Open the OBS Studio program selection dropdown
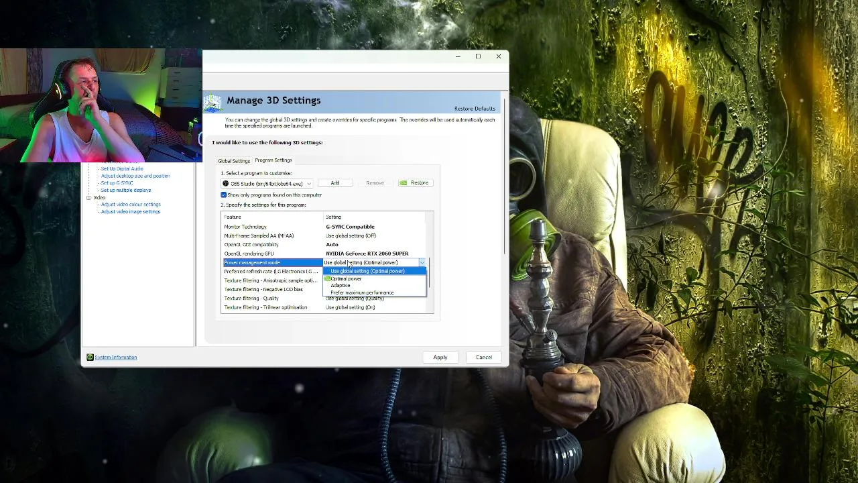This screenshot has width=858, height=483. pyautogui.click(x=267, y=183)
